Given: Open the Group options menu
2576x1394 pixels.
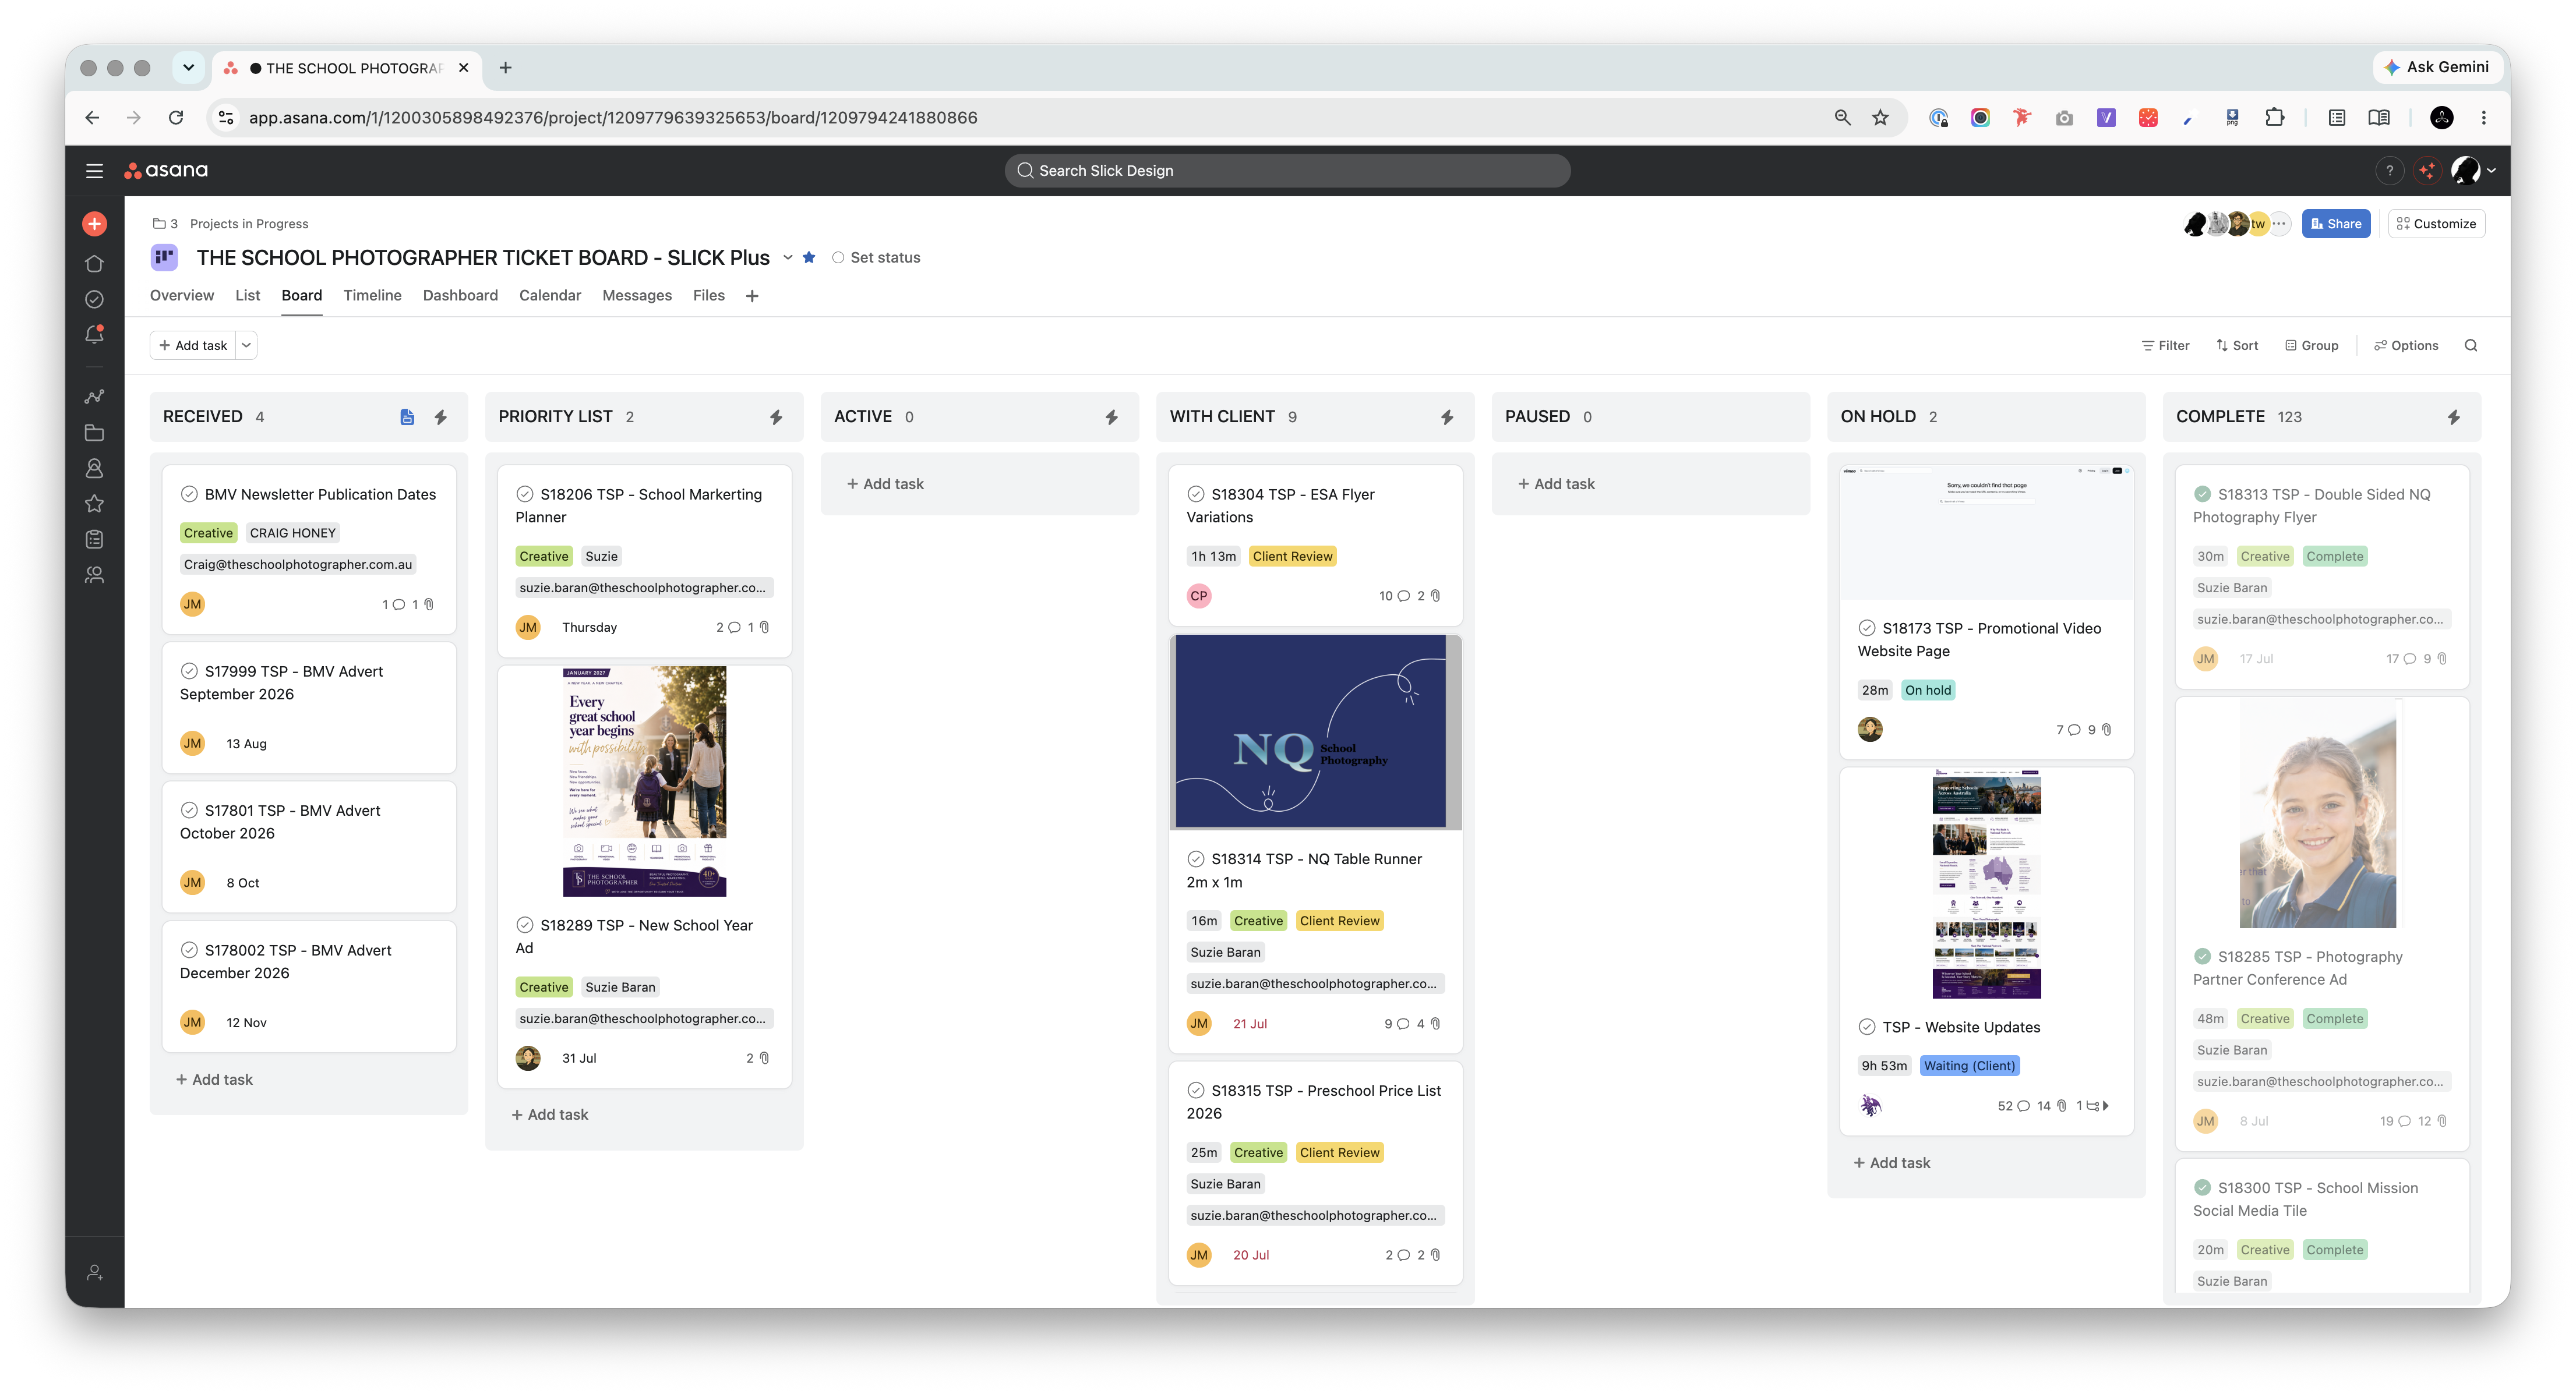Looking at the screenshot, I should [2312, 346].
